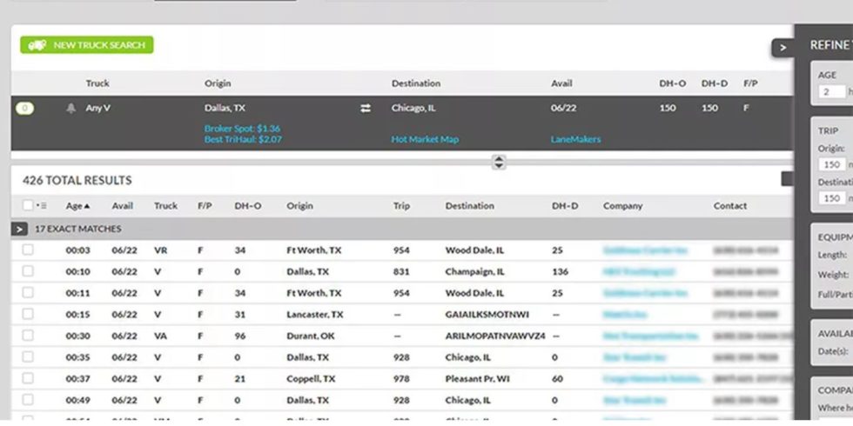
Task: Sort results by Destination column header in results
Action: tap(469, 206)
